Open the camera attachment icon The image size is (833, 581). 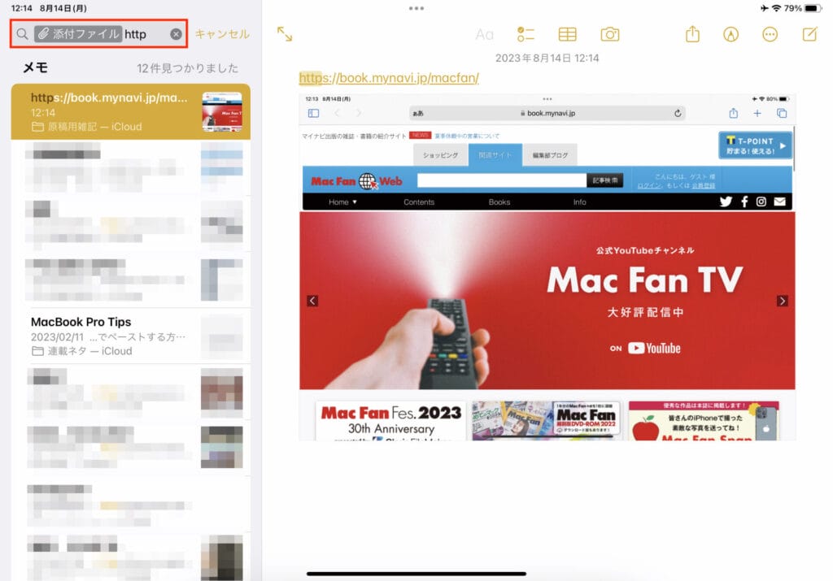[609, 34]
